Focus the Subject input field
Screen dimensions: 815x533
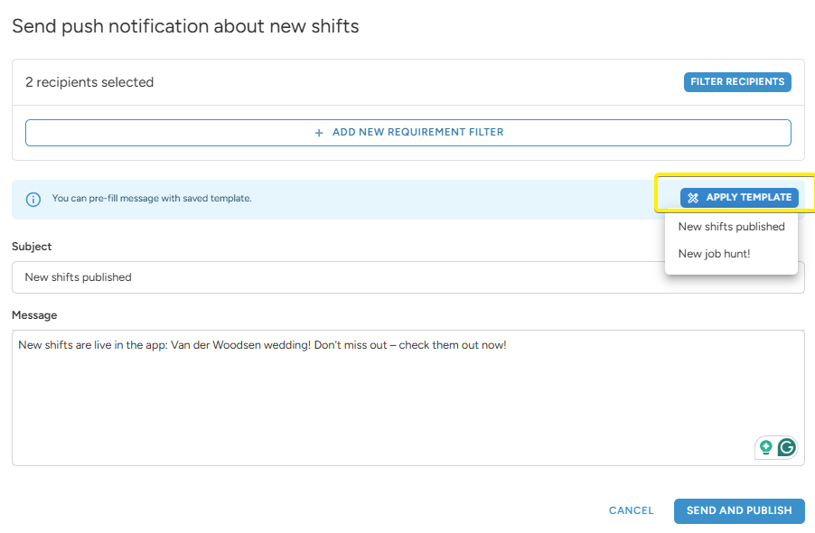tap(334, 277)
